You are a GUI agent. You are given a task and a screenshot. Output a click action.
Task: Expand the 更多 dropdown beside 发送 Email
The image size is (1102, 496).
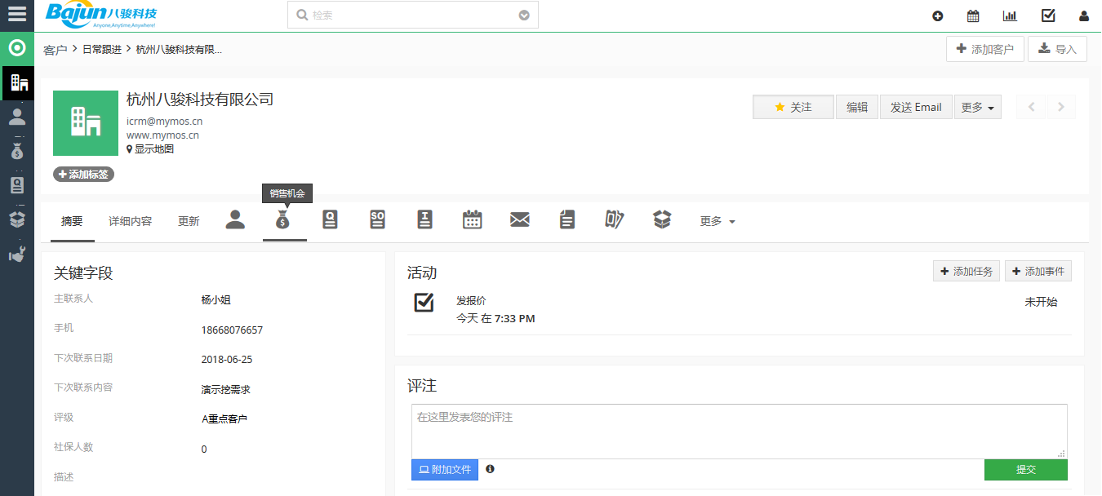977,107
